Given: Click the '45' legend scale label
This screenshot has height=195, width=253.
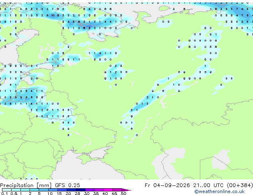Looking at the screenshot, I should (115, 193).
